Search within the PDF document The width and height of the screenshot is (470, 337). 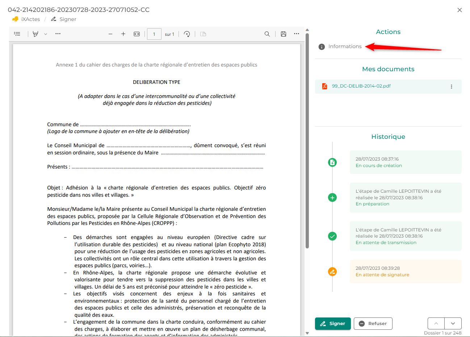pos(267,34)
